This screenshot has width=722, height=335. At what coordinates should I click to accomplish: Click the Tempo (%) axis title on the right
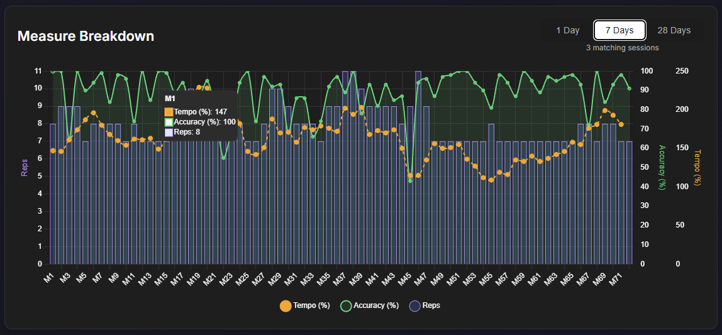[x=697, y=167]
